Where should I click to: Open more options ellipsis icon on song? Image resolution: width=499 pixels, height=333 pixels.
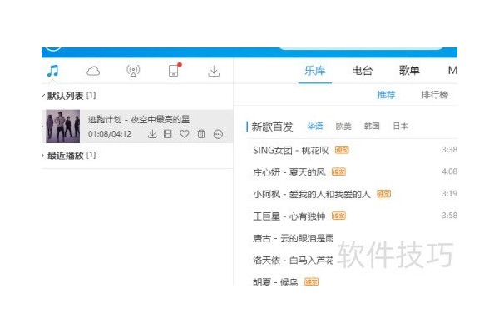click(218, 134)
